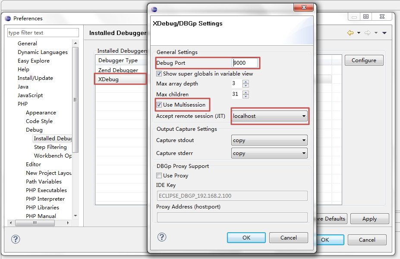Click the Max array depth field
The width and height of the screenshot is (400, 259).
(237, 83)
